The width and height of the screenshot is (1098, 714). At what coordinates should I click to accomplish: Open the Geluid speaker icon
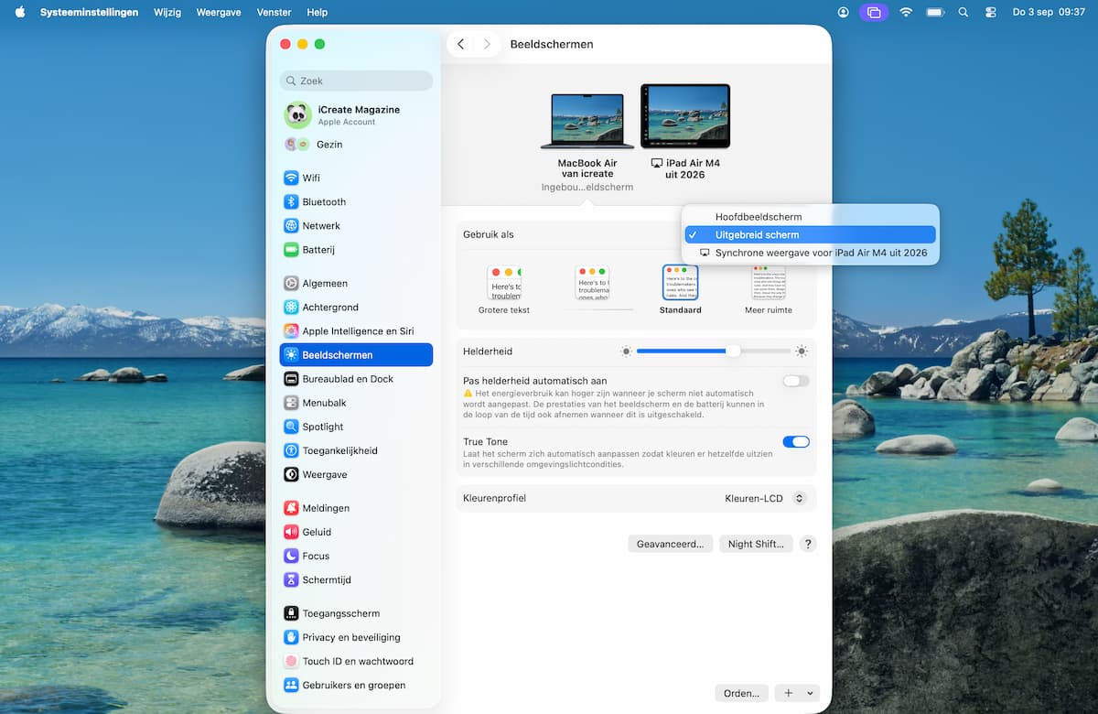click(291, 531)
